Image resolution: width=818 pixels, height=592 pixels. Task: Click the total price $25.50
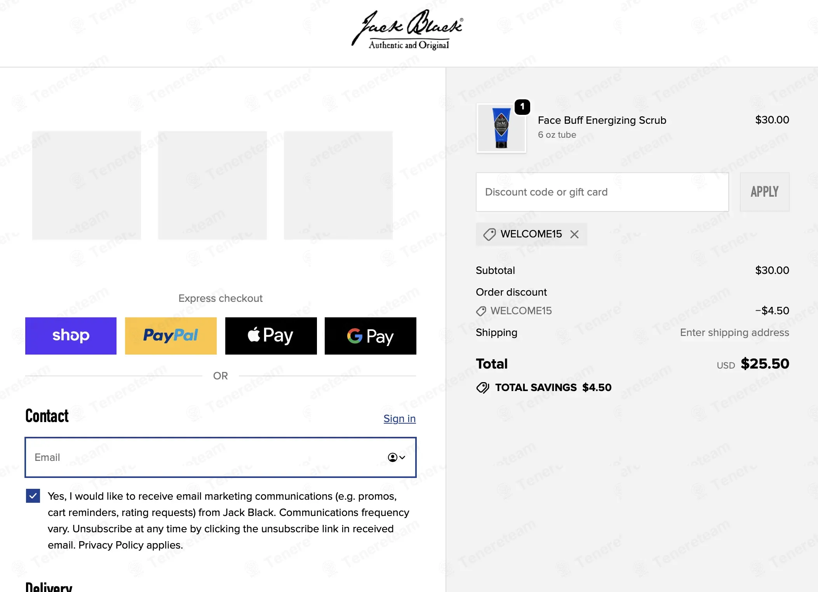click(x=765, y=364)
